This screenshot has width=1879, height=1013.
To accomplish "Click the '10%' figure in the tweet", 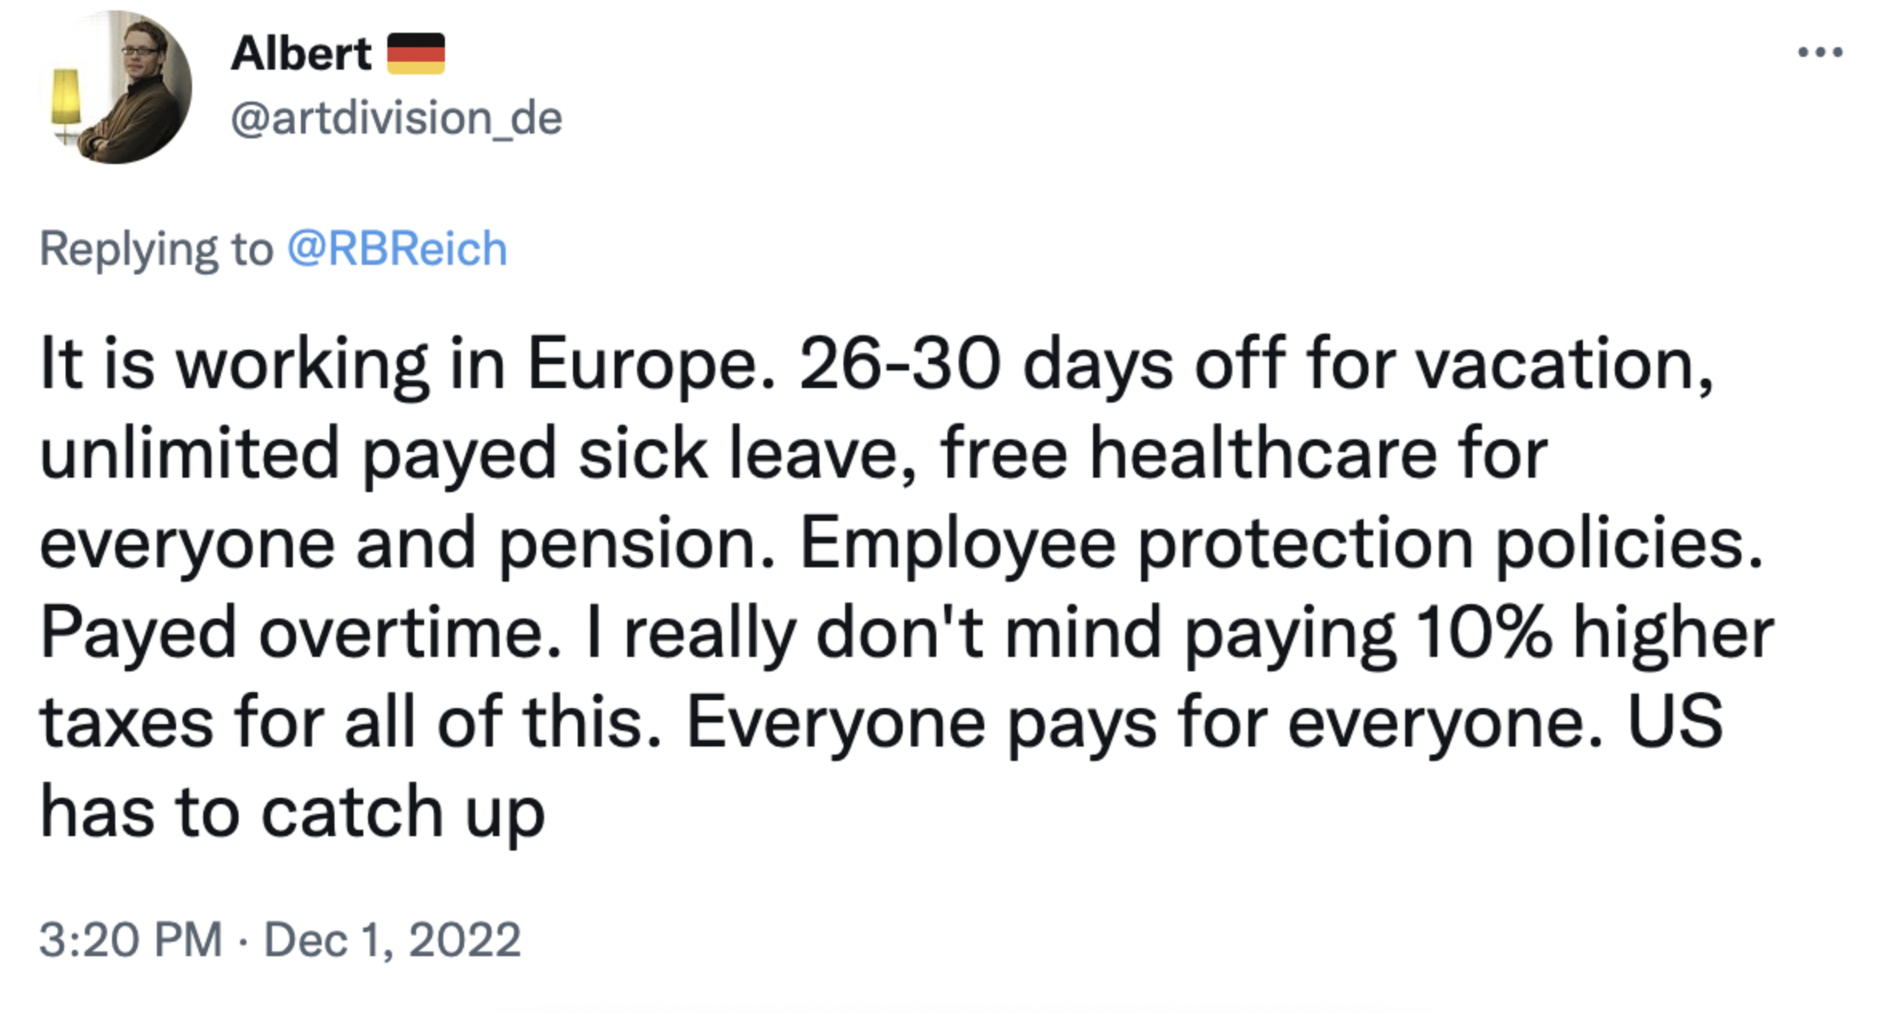I will pyautogui.click(x=1483, y=634).
